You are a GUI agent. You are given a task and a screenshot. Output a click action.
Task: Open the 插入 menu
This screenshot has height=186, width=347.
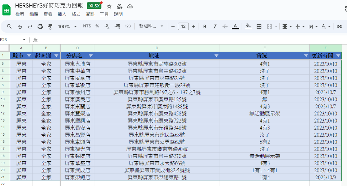coord(62,14)
